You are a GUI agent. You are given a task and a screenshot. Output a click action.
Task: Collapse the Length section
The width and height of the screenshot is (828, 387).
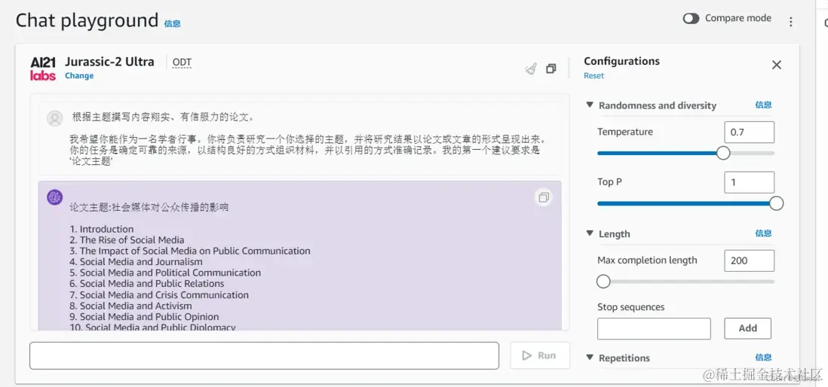[590, 233]
